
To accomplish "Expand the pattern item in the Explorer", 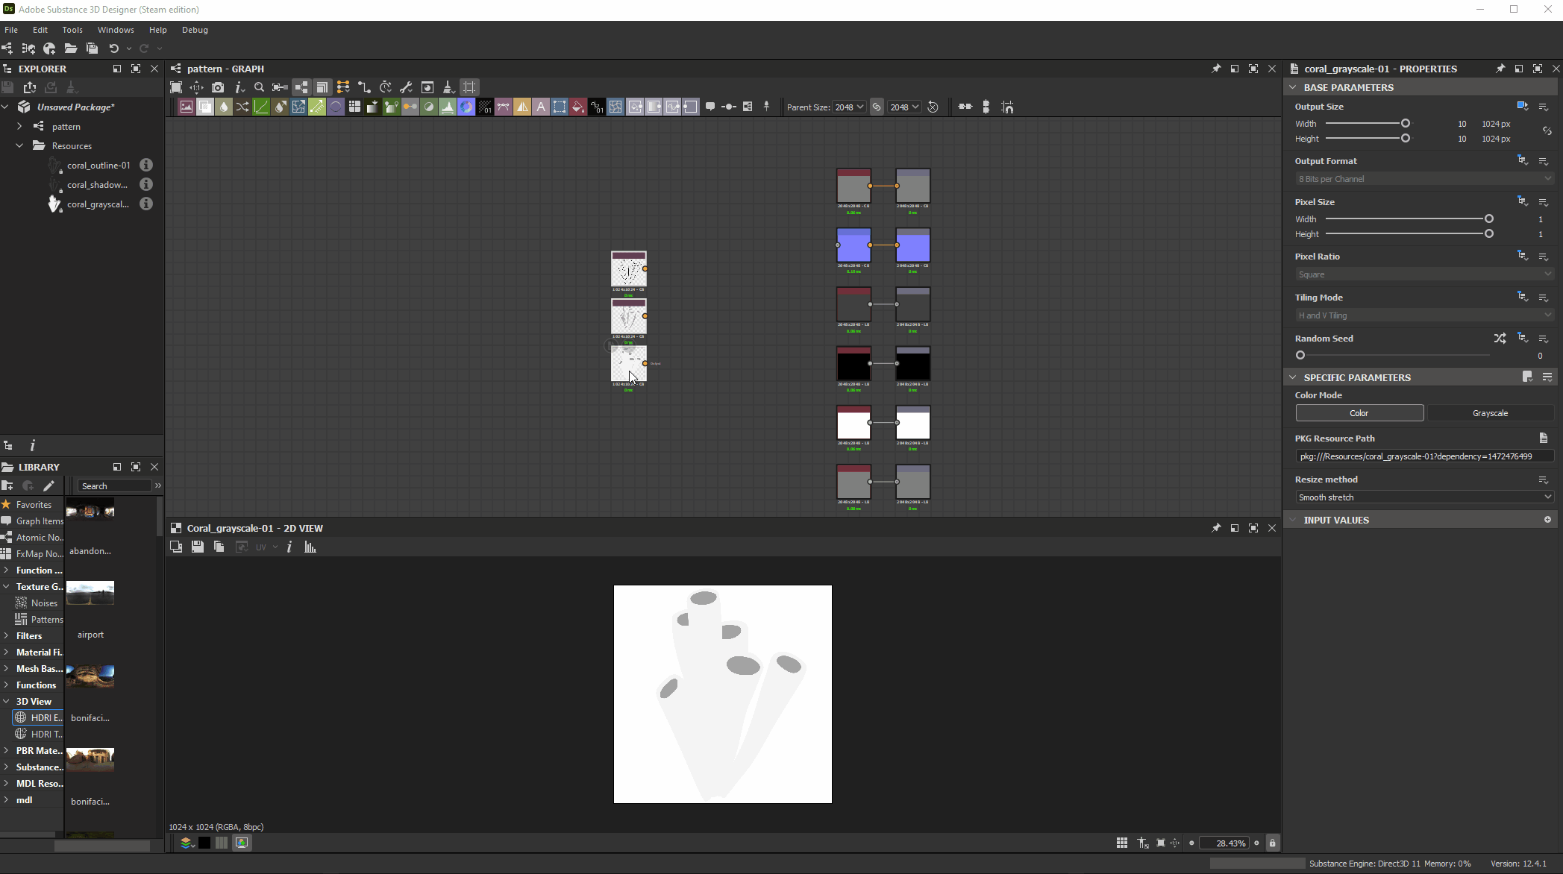I will coord(19,127).
